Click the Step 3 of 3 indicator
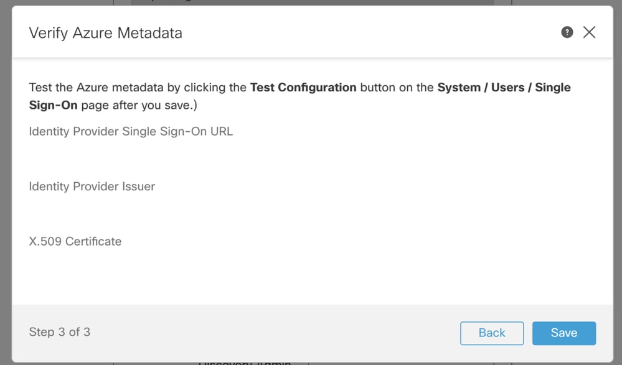Screen dimensions: 622x365 [60, 331]
